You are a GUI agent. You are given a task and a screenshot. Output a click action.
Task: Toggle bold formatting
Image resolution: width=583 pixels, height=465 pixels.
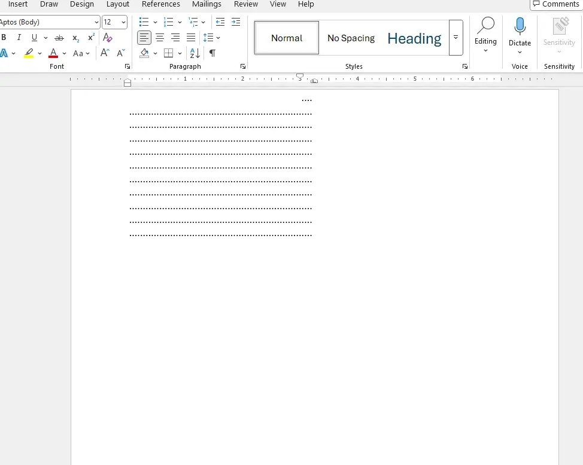coord(4,38)
